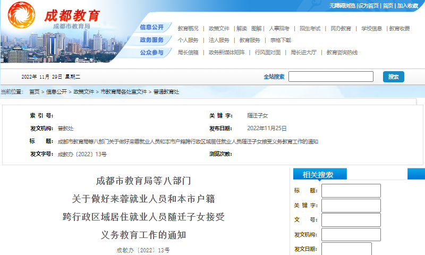Image resolution: width=425 pixels, height=255 pixels.
Task: Click publish date 2022年11月25日
Action: coord(267,129)
